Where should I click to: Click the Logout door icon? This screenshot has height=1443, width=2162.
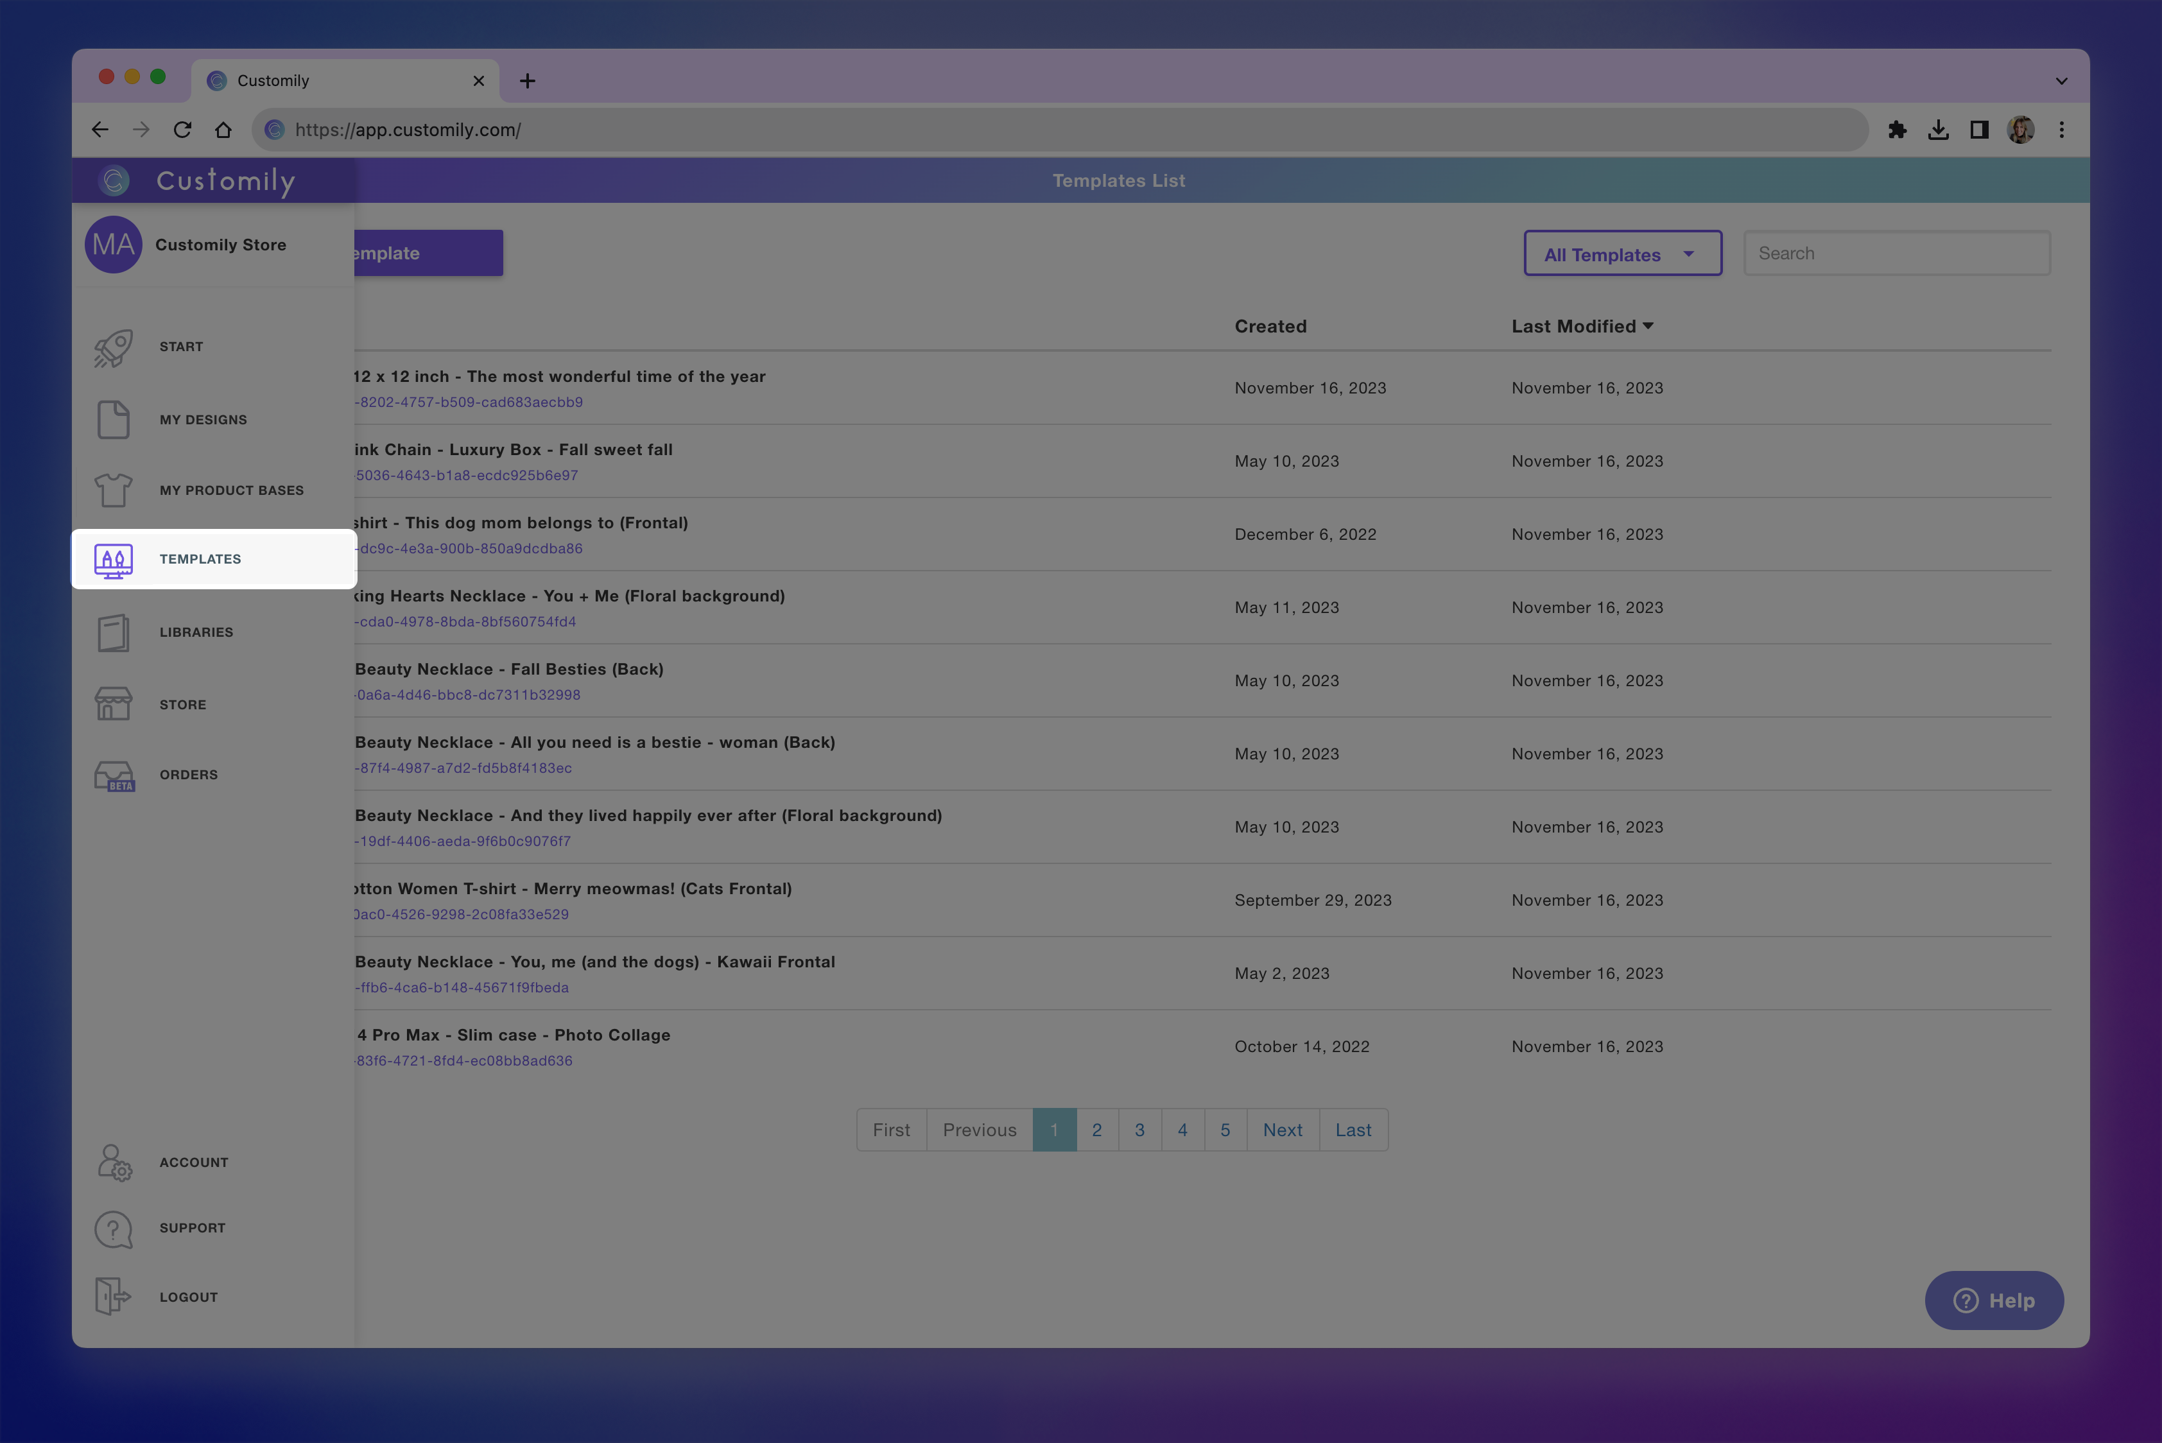112,1297
